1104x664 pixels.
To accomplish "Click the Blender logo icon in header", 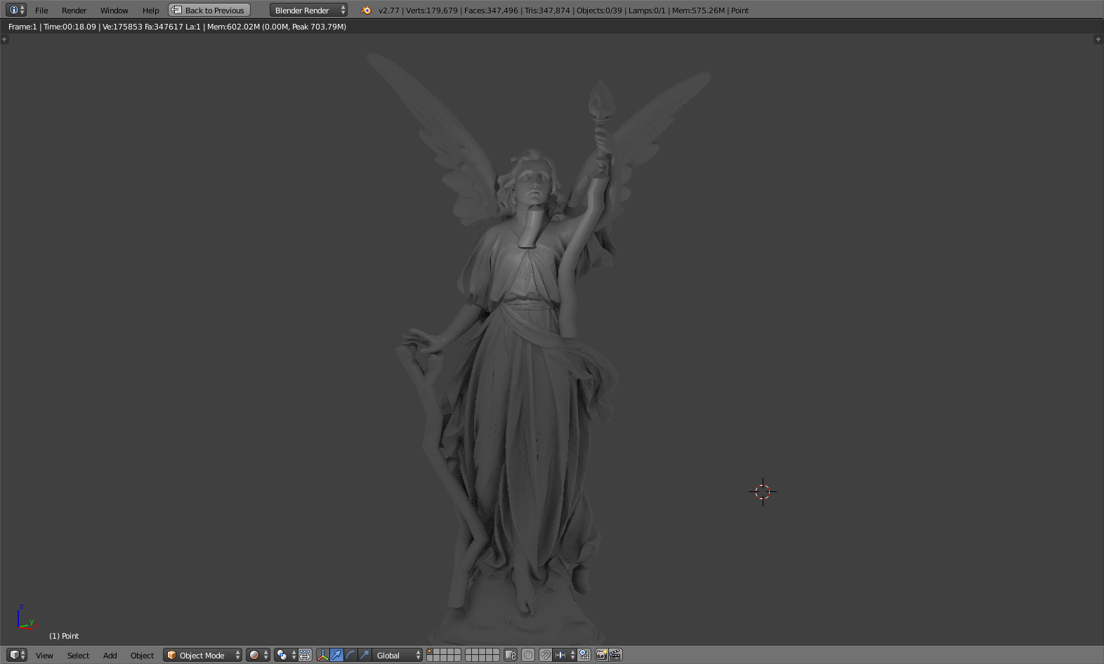I will click(x=366, y=10).
